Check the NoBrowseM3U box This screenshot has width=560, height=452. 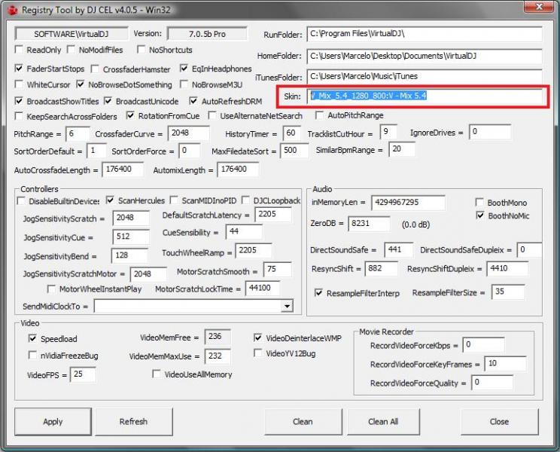184,84
